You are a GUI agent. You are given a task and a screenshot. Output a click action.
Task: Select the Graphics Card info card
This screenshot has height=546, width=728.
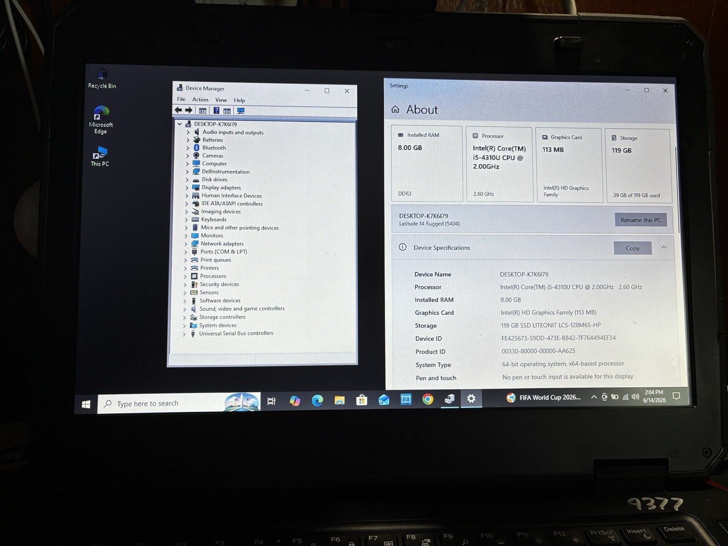click(569, 165)
